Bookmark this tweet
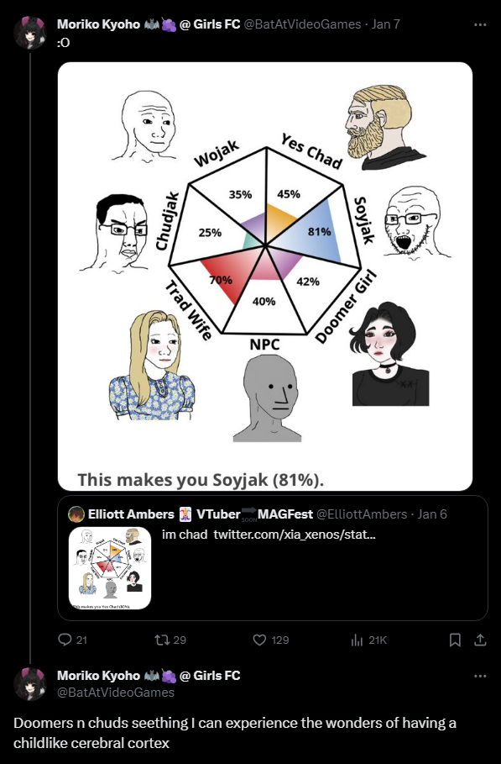The image size is (501, 764). coord(455,640)
